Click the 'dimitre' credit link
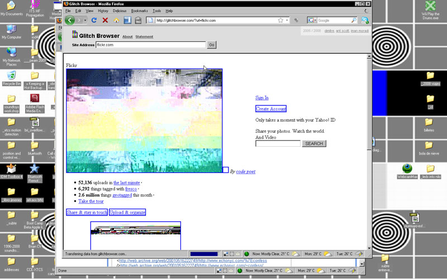 point(329,31)
